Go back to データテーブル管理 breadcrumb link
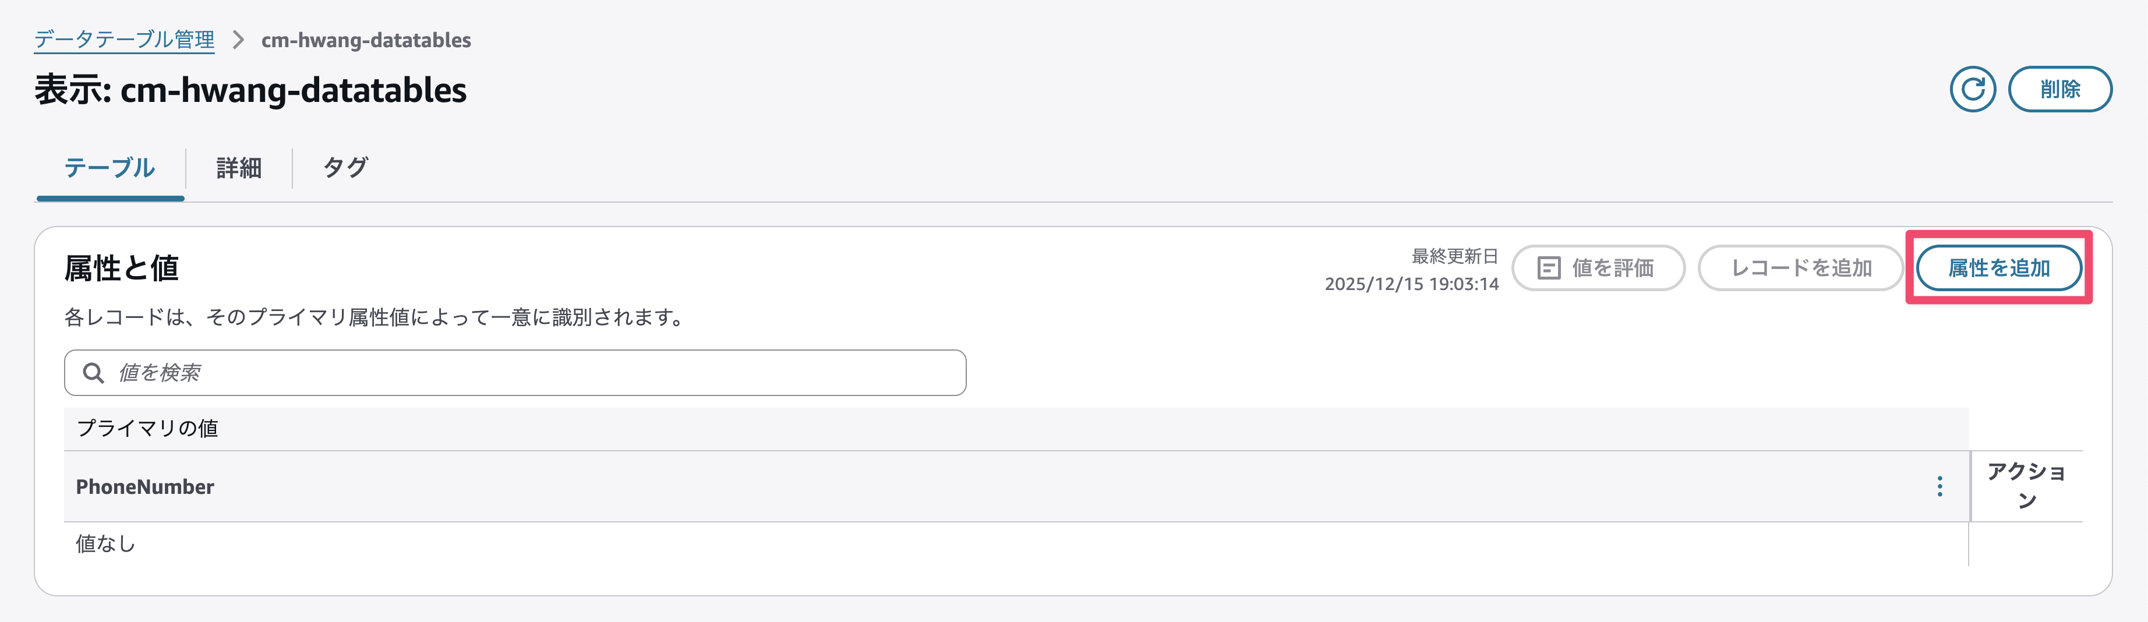 124,40
